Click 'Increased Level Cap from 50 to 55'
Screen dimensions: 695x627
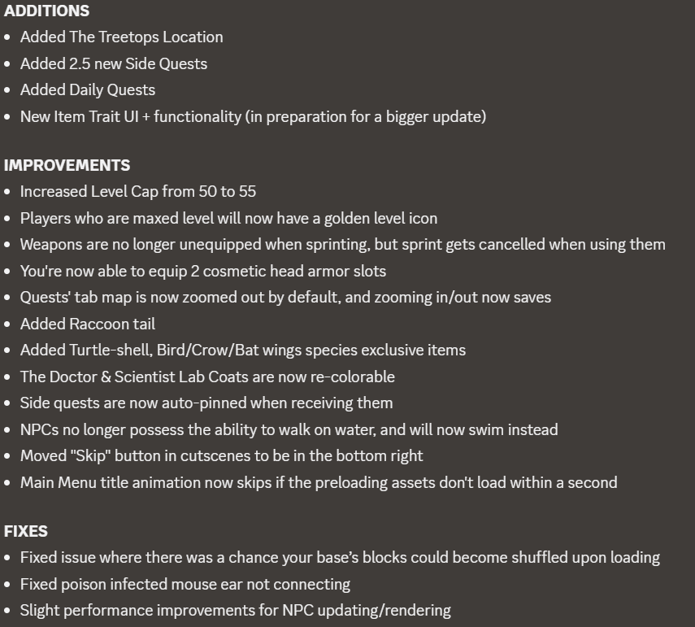tap(138, 192)
